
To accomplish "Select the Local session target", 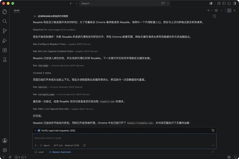I will click(x=39, y=152).
